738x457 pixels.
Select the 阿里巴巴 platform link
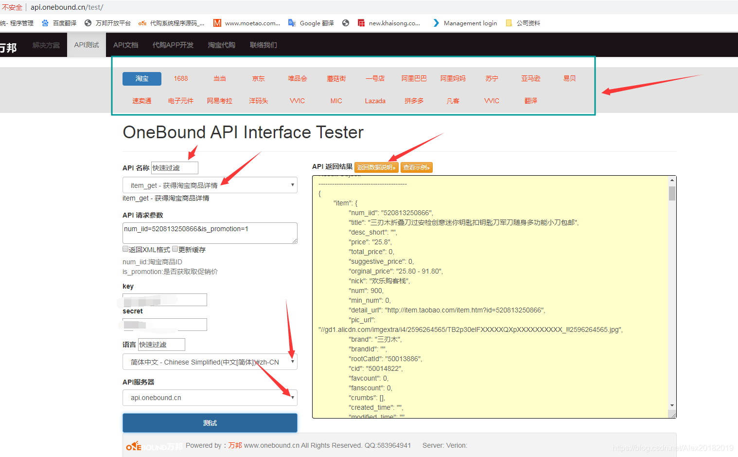[x=414, y=78]
